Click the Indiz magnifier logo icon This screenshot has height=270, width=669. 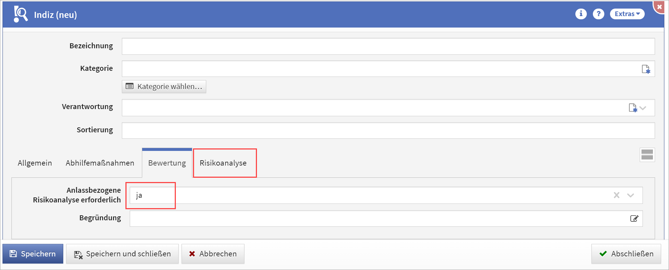click(20, 14)
